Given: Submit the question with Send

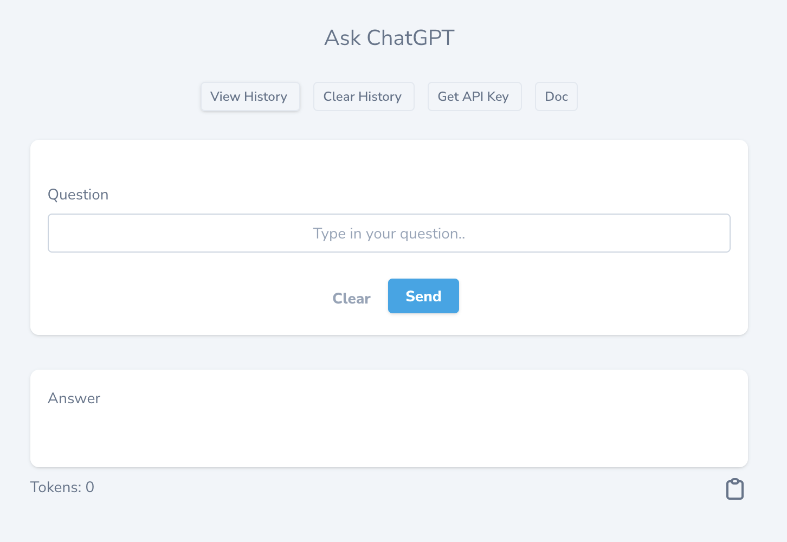Looking at the screenshot, I should [423, 296].
